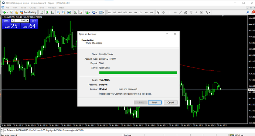This screenshot has width=255, height=136.
Task: Increase lot volume with right arrow
Action: (x=27, y=21)
